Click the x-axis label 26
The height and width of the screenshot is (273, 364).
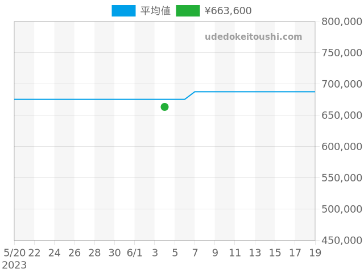pyautogui.click(x=75, y=253)
